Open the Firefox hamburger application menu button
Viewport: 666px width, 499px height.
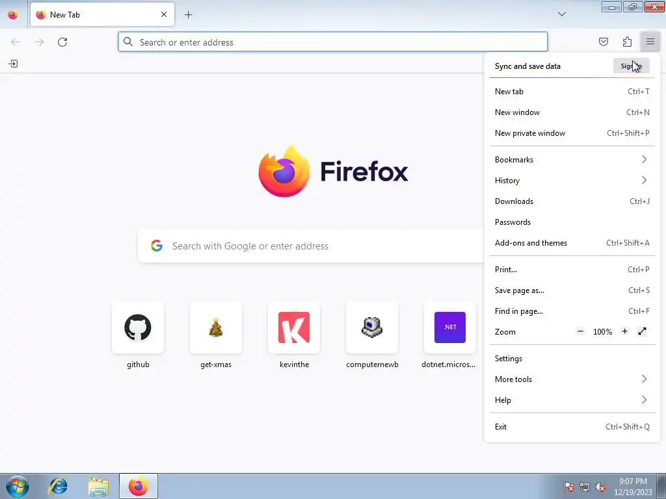pyautogui.click(x=650, y=42)
